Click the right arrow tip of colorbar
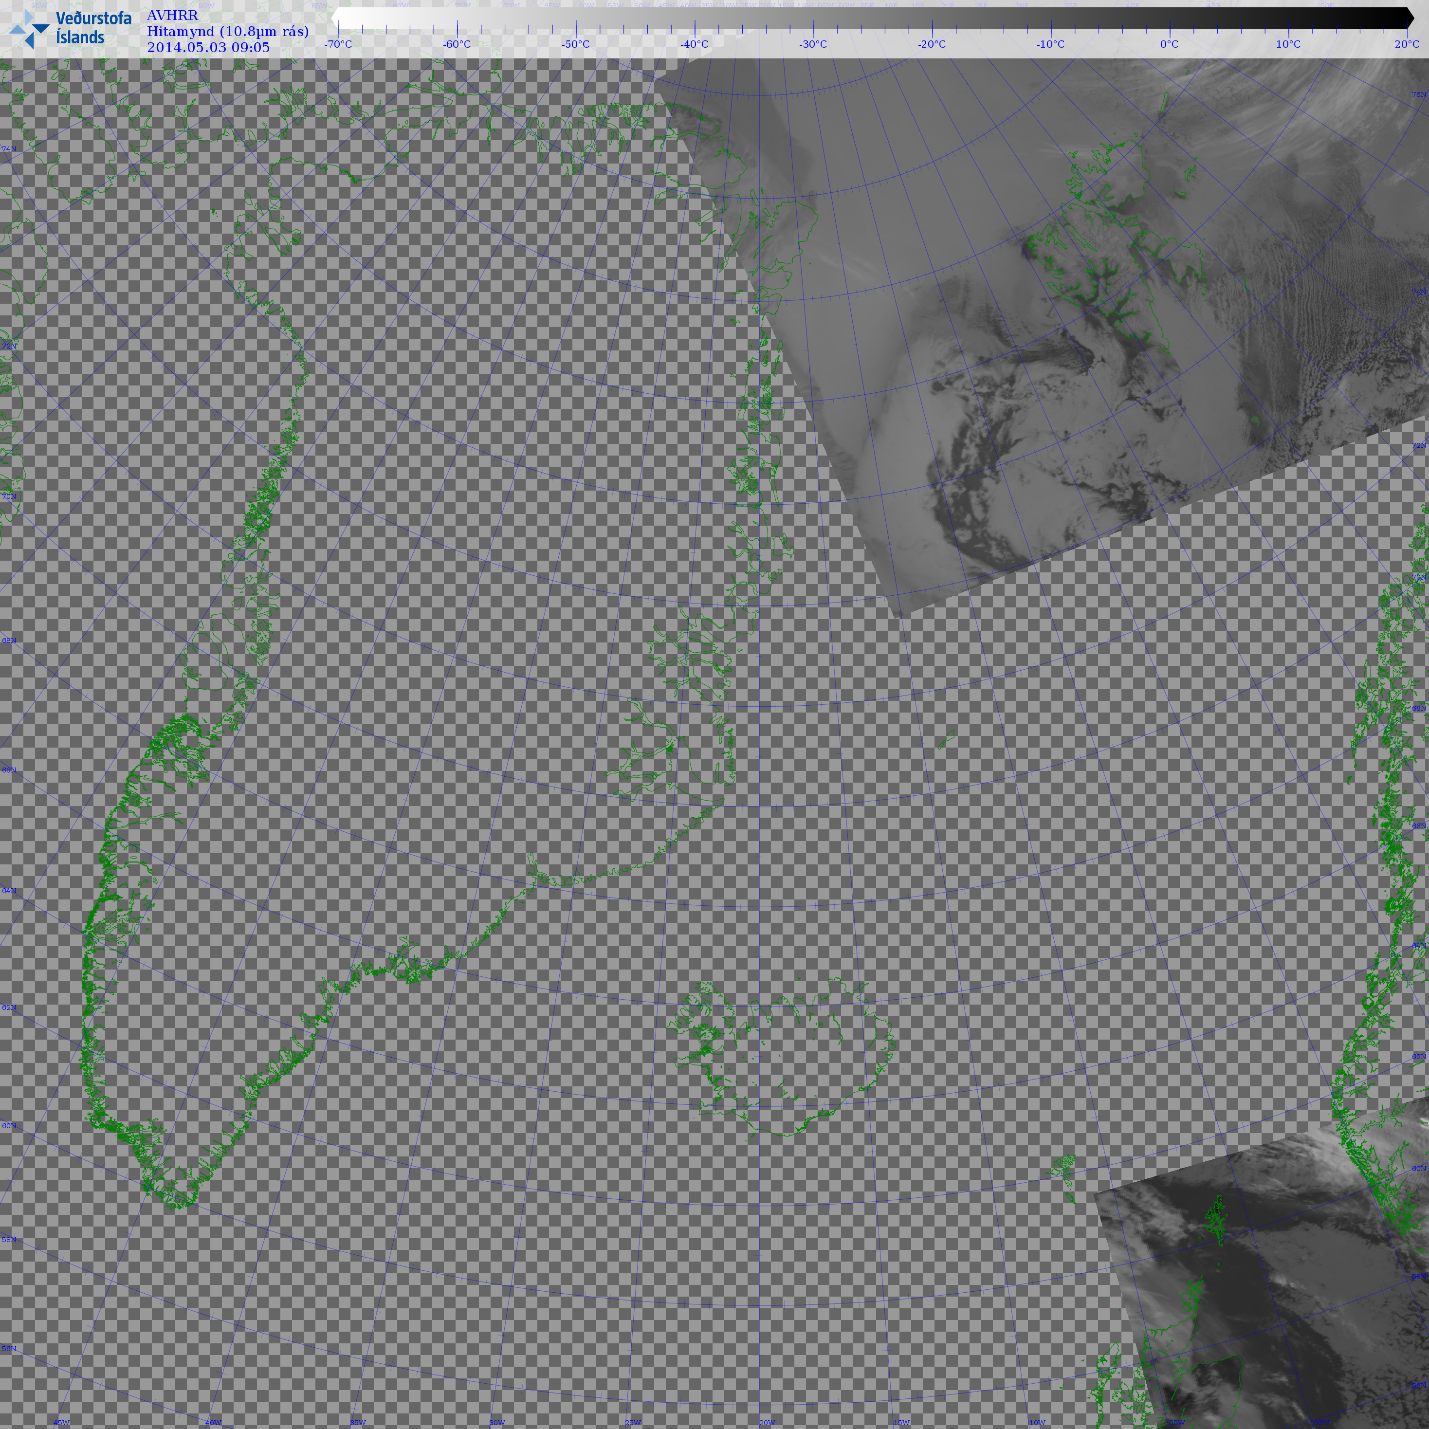Screen dimensions: 1429x1429 coord(1411,18)
